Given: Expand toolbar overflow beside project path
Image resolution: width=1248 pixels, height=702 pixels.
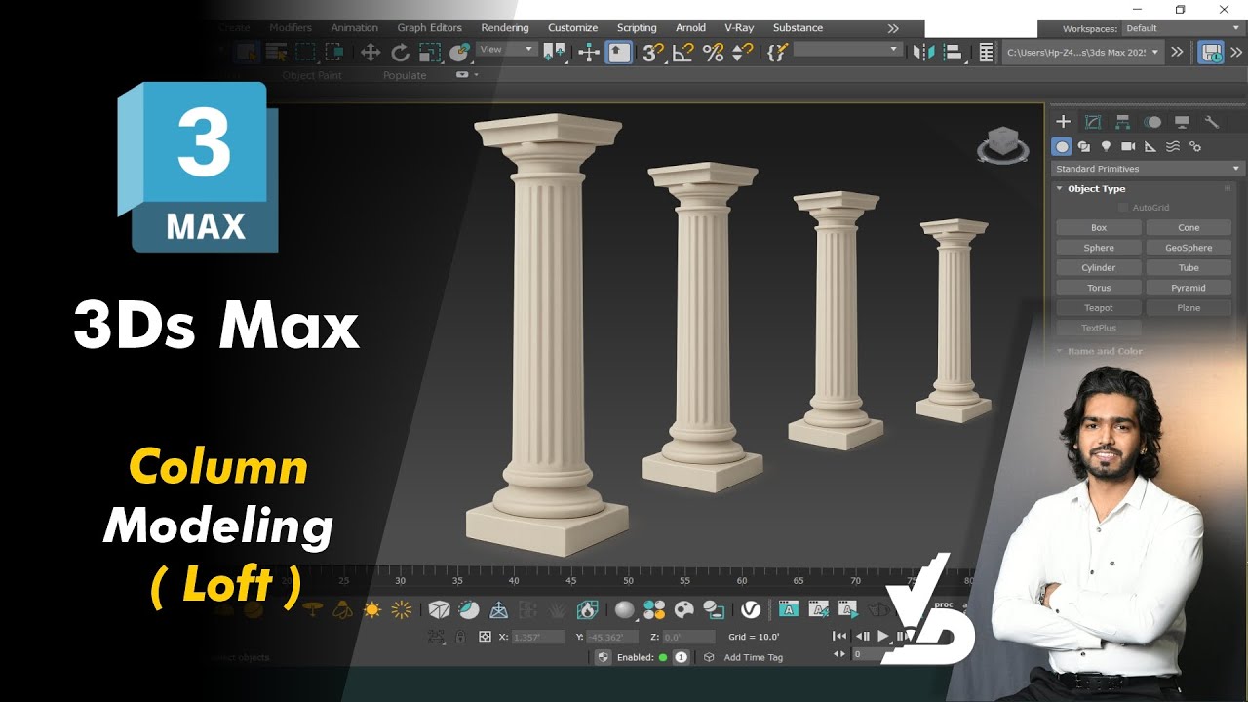Looking at the screenshot, I should [x=1178, y=53].
